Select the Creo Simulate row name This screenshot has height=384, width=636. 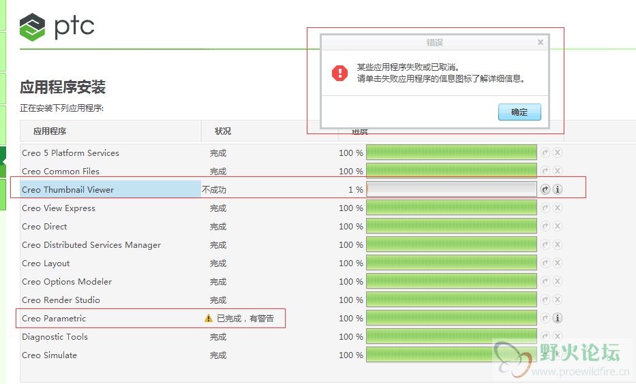click(x=50, y=355)
